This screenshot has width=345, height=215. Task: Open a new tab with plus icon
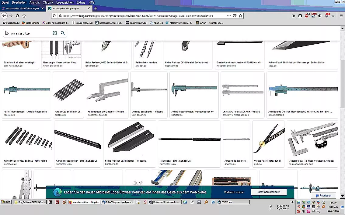click(96, 8)
